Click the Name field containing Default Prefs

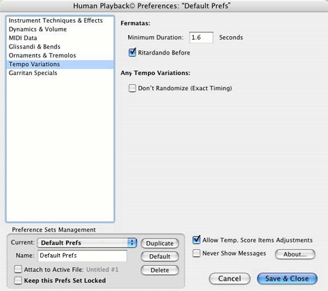click(83, 255)
